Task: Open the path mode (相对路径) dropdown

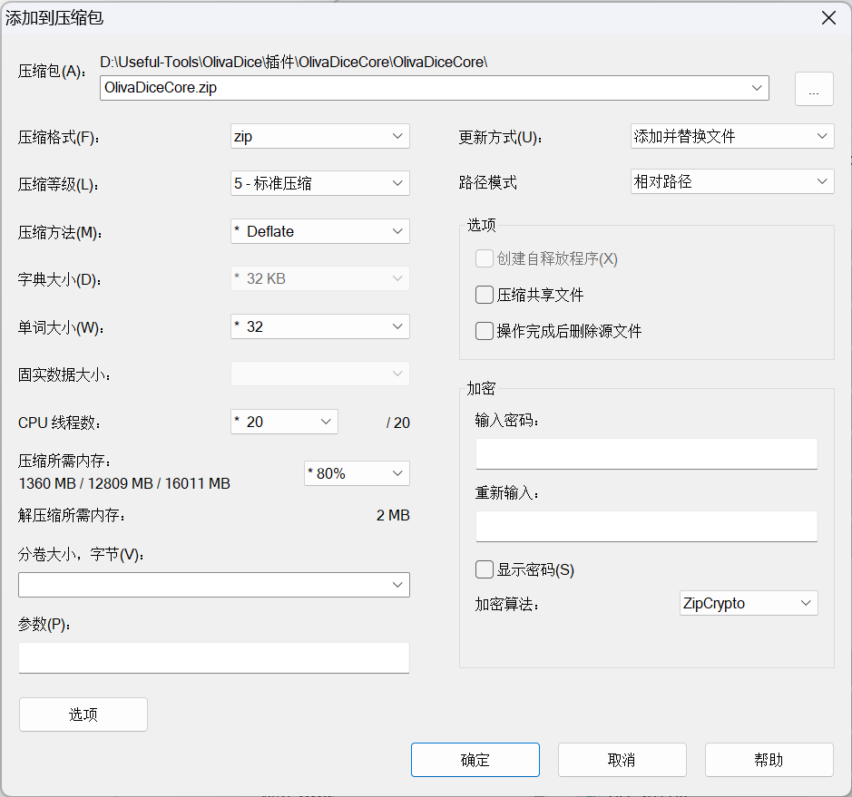Action: point(731,181)
